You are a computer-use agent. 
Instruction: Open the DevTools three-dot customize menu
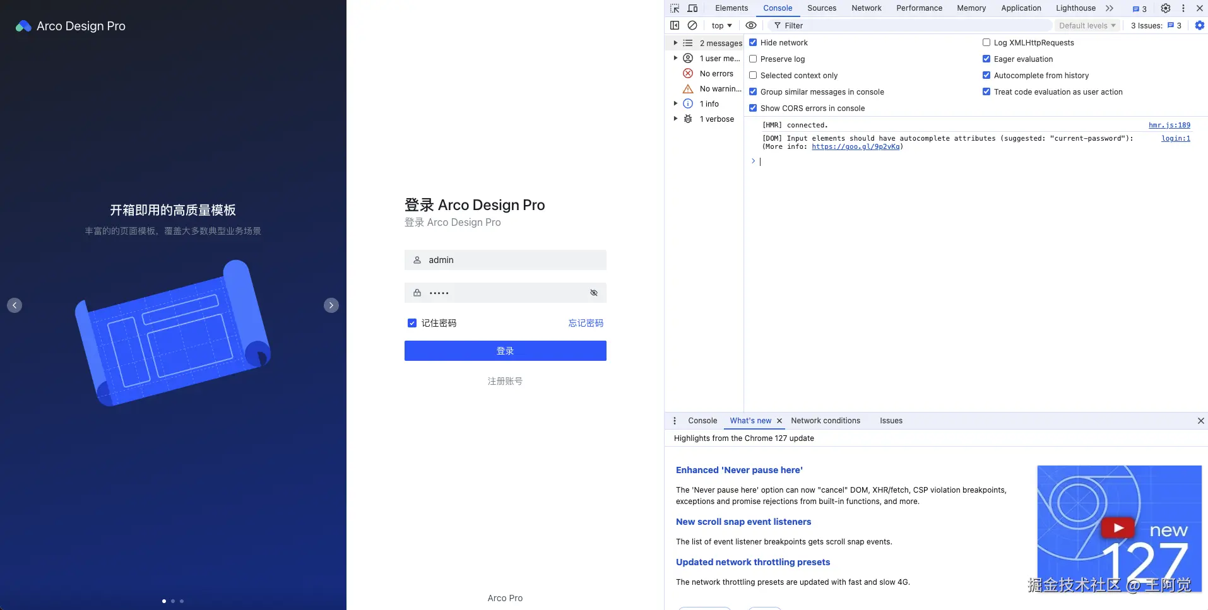click(1183, 8)
